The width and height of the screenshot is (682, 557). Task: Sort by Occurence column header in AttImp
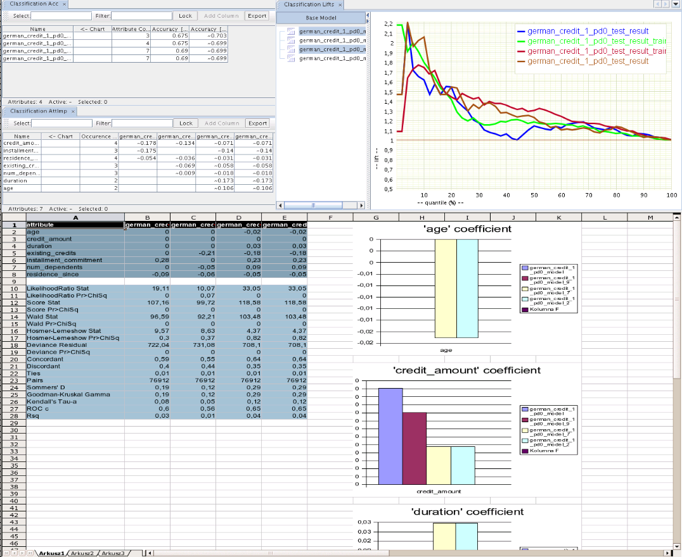99,137
